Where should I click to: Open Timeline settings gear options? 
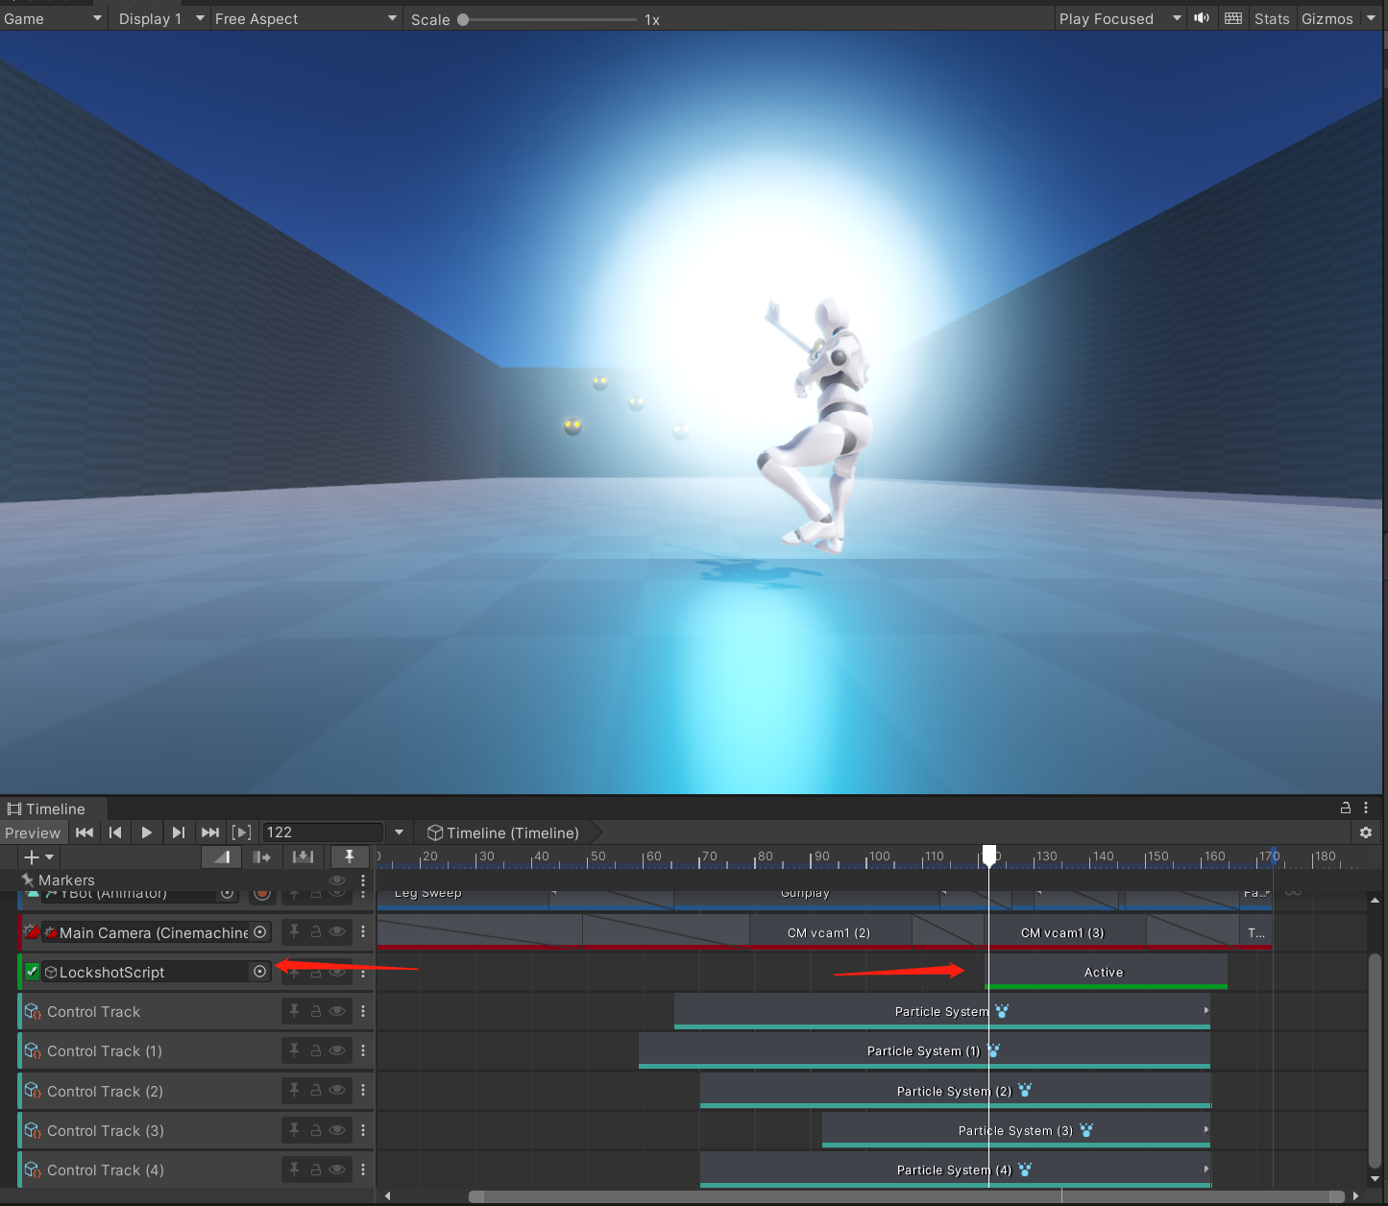click(1366, 832)
